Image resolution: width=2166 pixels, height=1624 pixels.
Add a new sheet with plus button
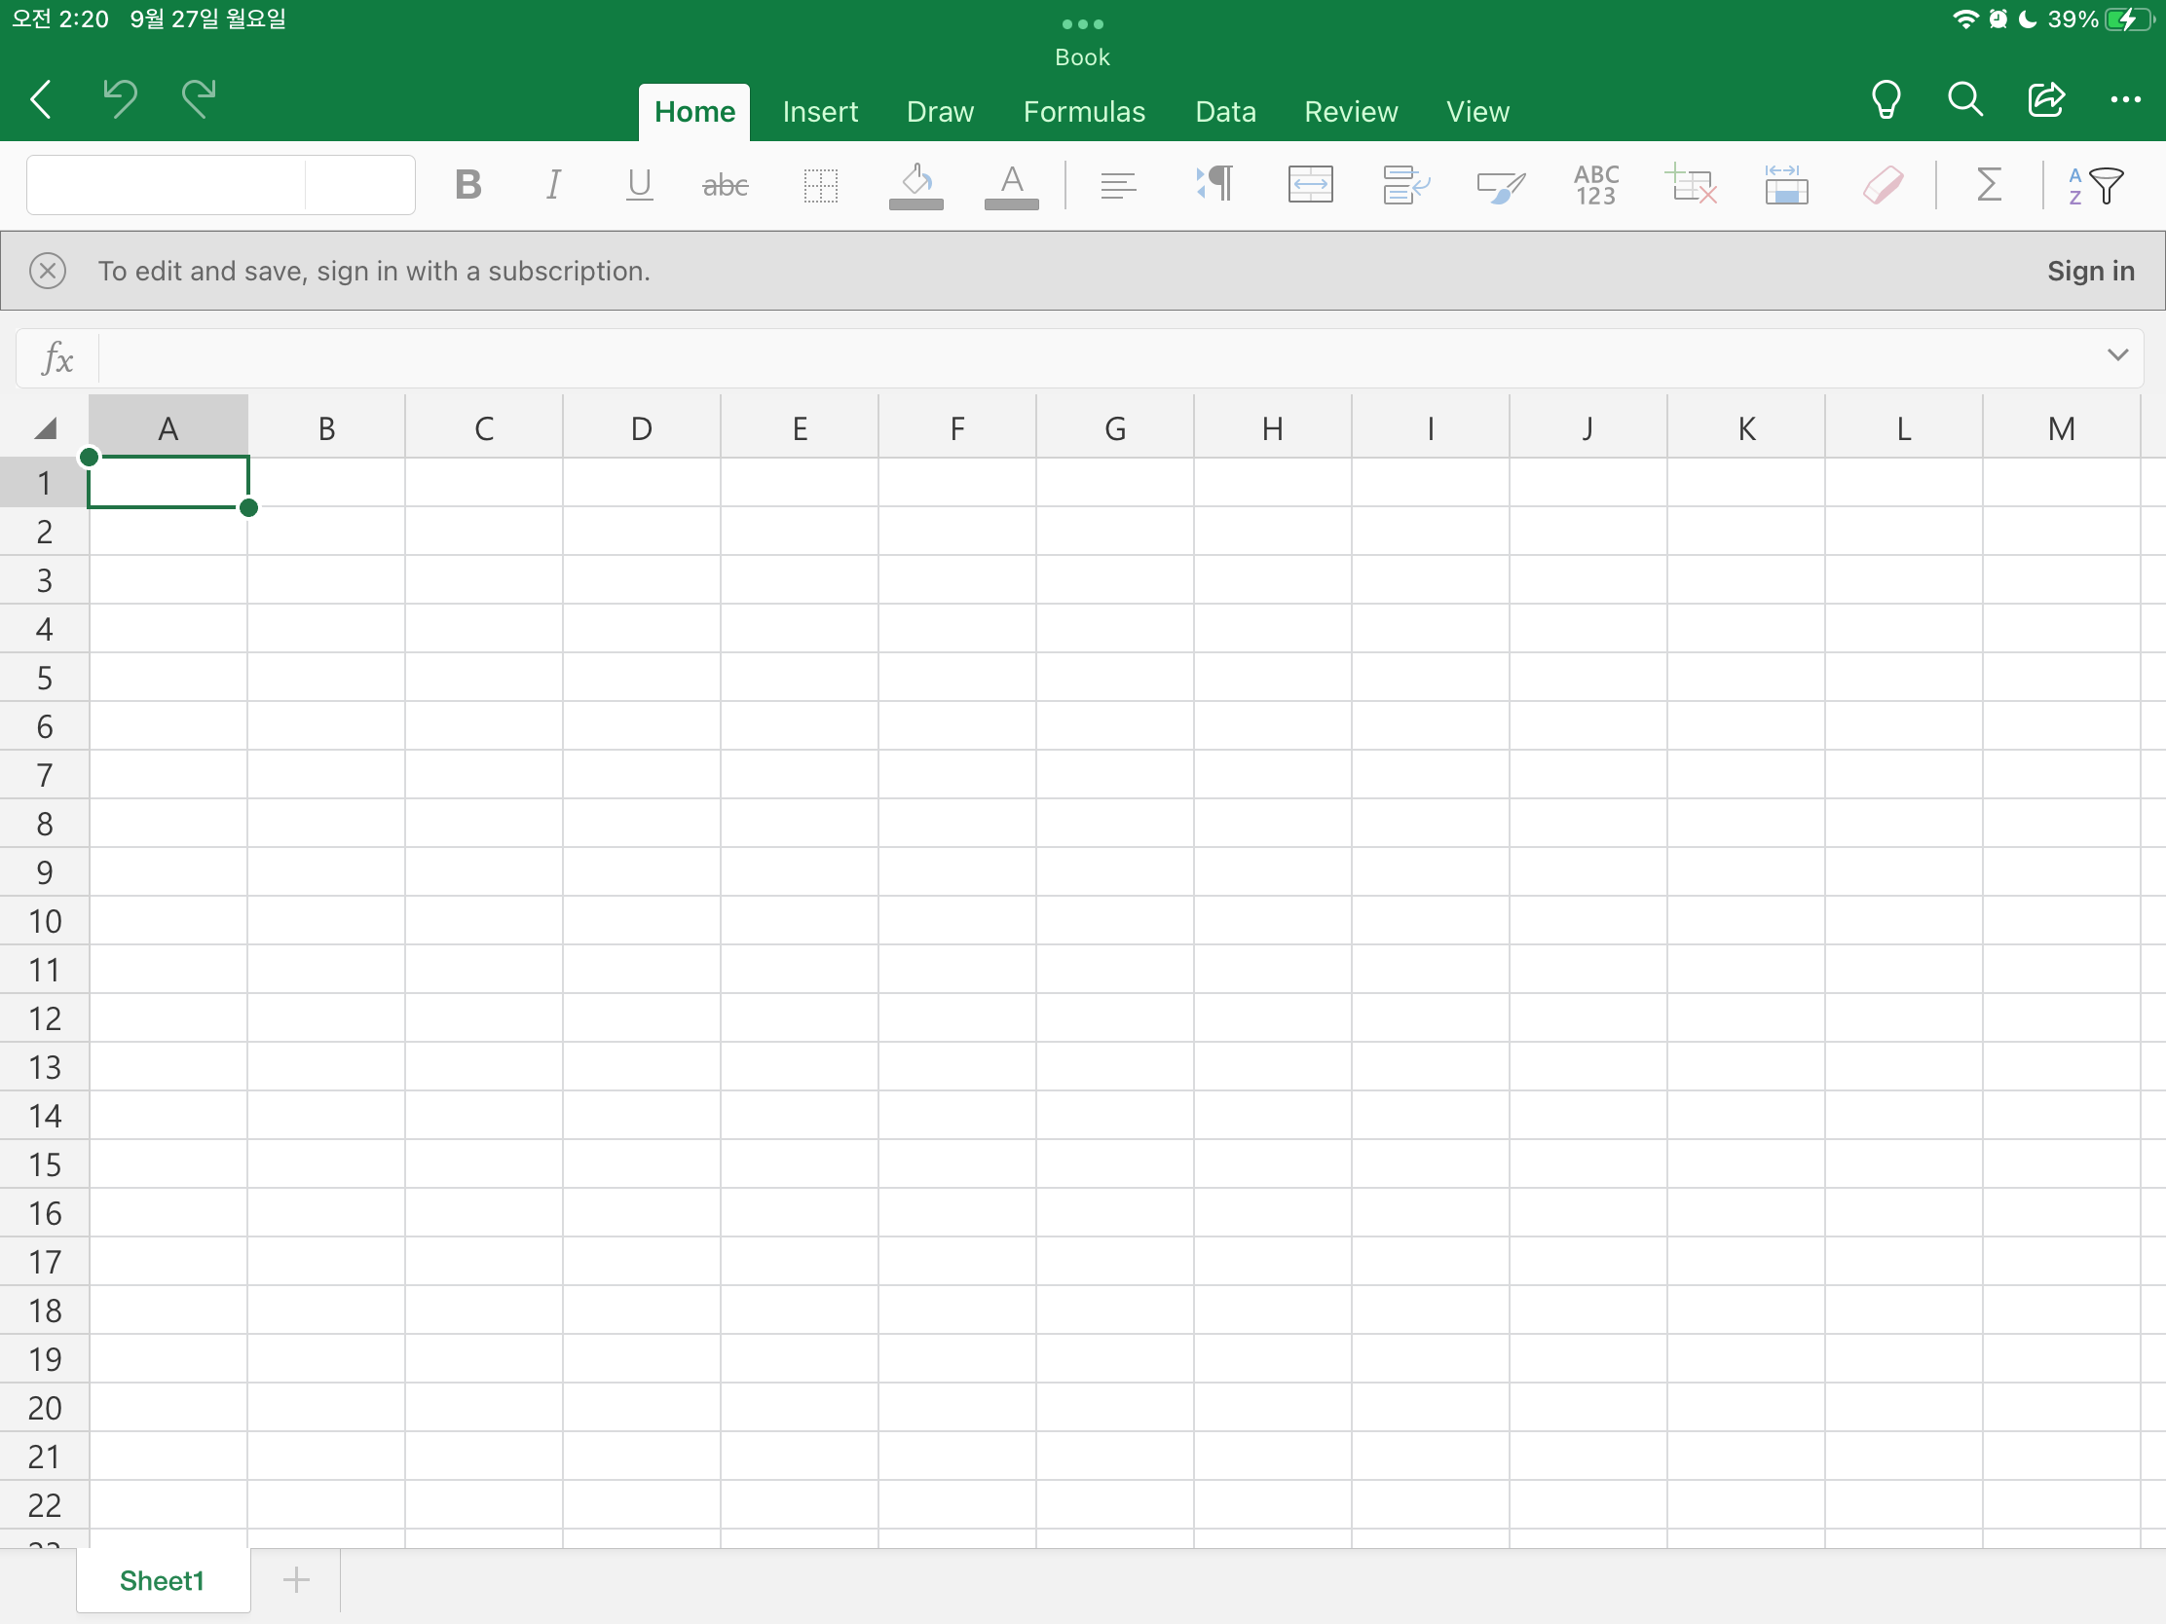point(296,1579)
